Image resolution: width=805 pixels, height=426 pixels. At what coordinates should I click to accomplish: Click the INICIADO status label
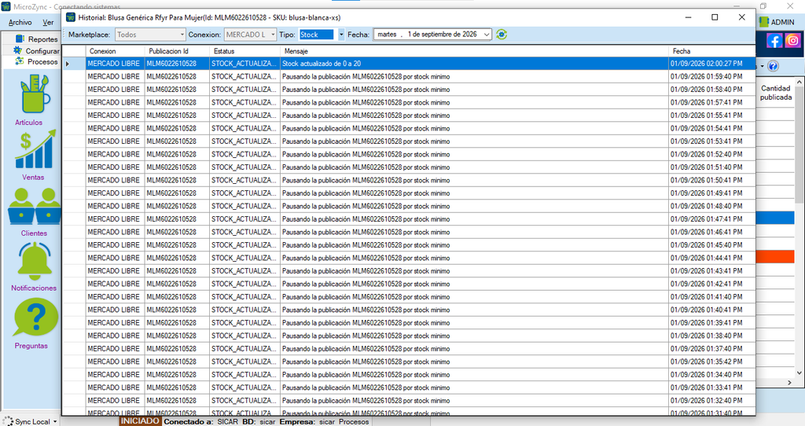[x=140, y=420]
